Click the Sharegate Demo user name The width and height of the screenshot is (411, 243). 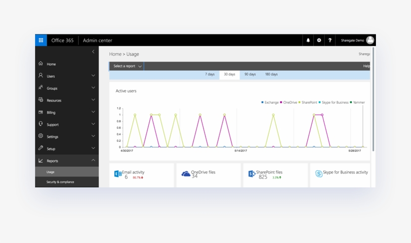coord(352,41)
